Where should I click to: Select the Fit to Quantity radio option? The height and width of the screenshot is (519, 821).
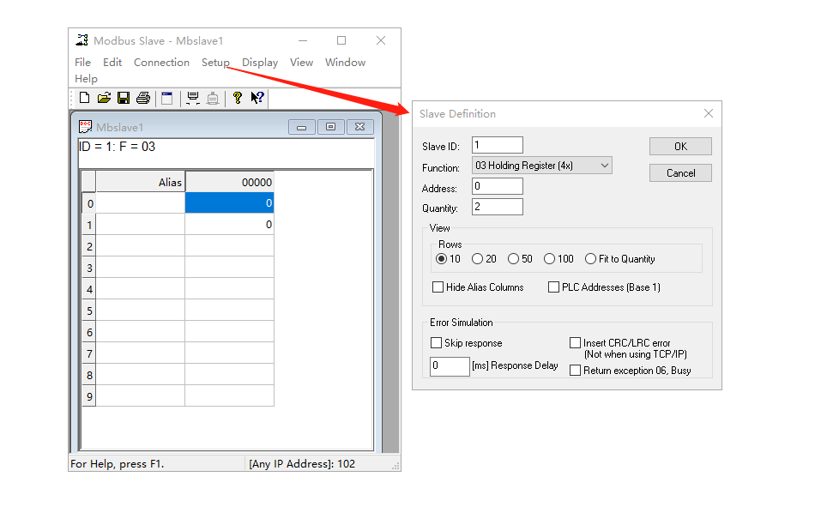coord(591,259)
